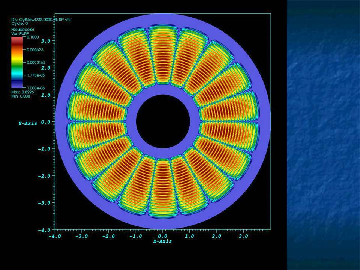Click the Pseudocolor legend color bar
Viewport: 360px width, 270px height.
point(16,62)
